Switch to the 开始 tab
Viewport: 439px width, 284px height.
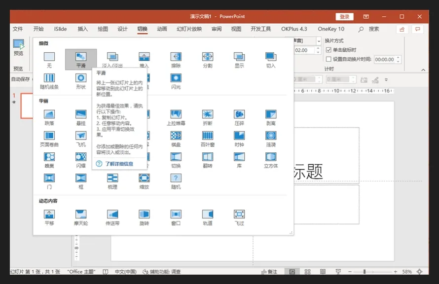pyautogui.click(x=38, y=29)
